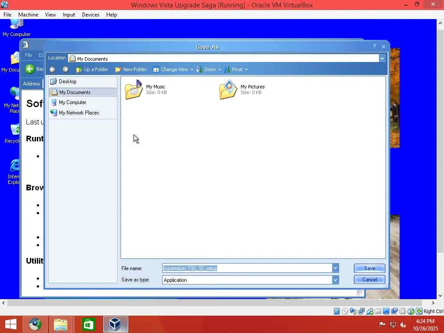Viewport: 444px width, 333px height.
Task: Open the VirtualBox Devices menu
Action: click(x=91, y=15)
